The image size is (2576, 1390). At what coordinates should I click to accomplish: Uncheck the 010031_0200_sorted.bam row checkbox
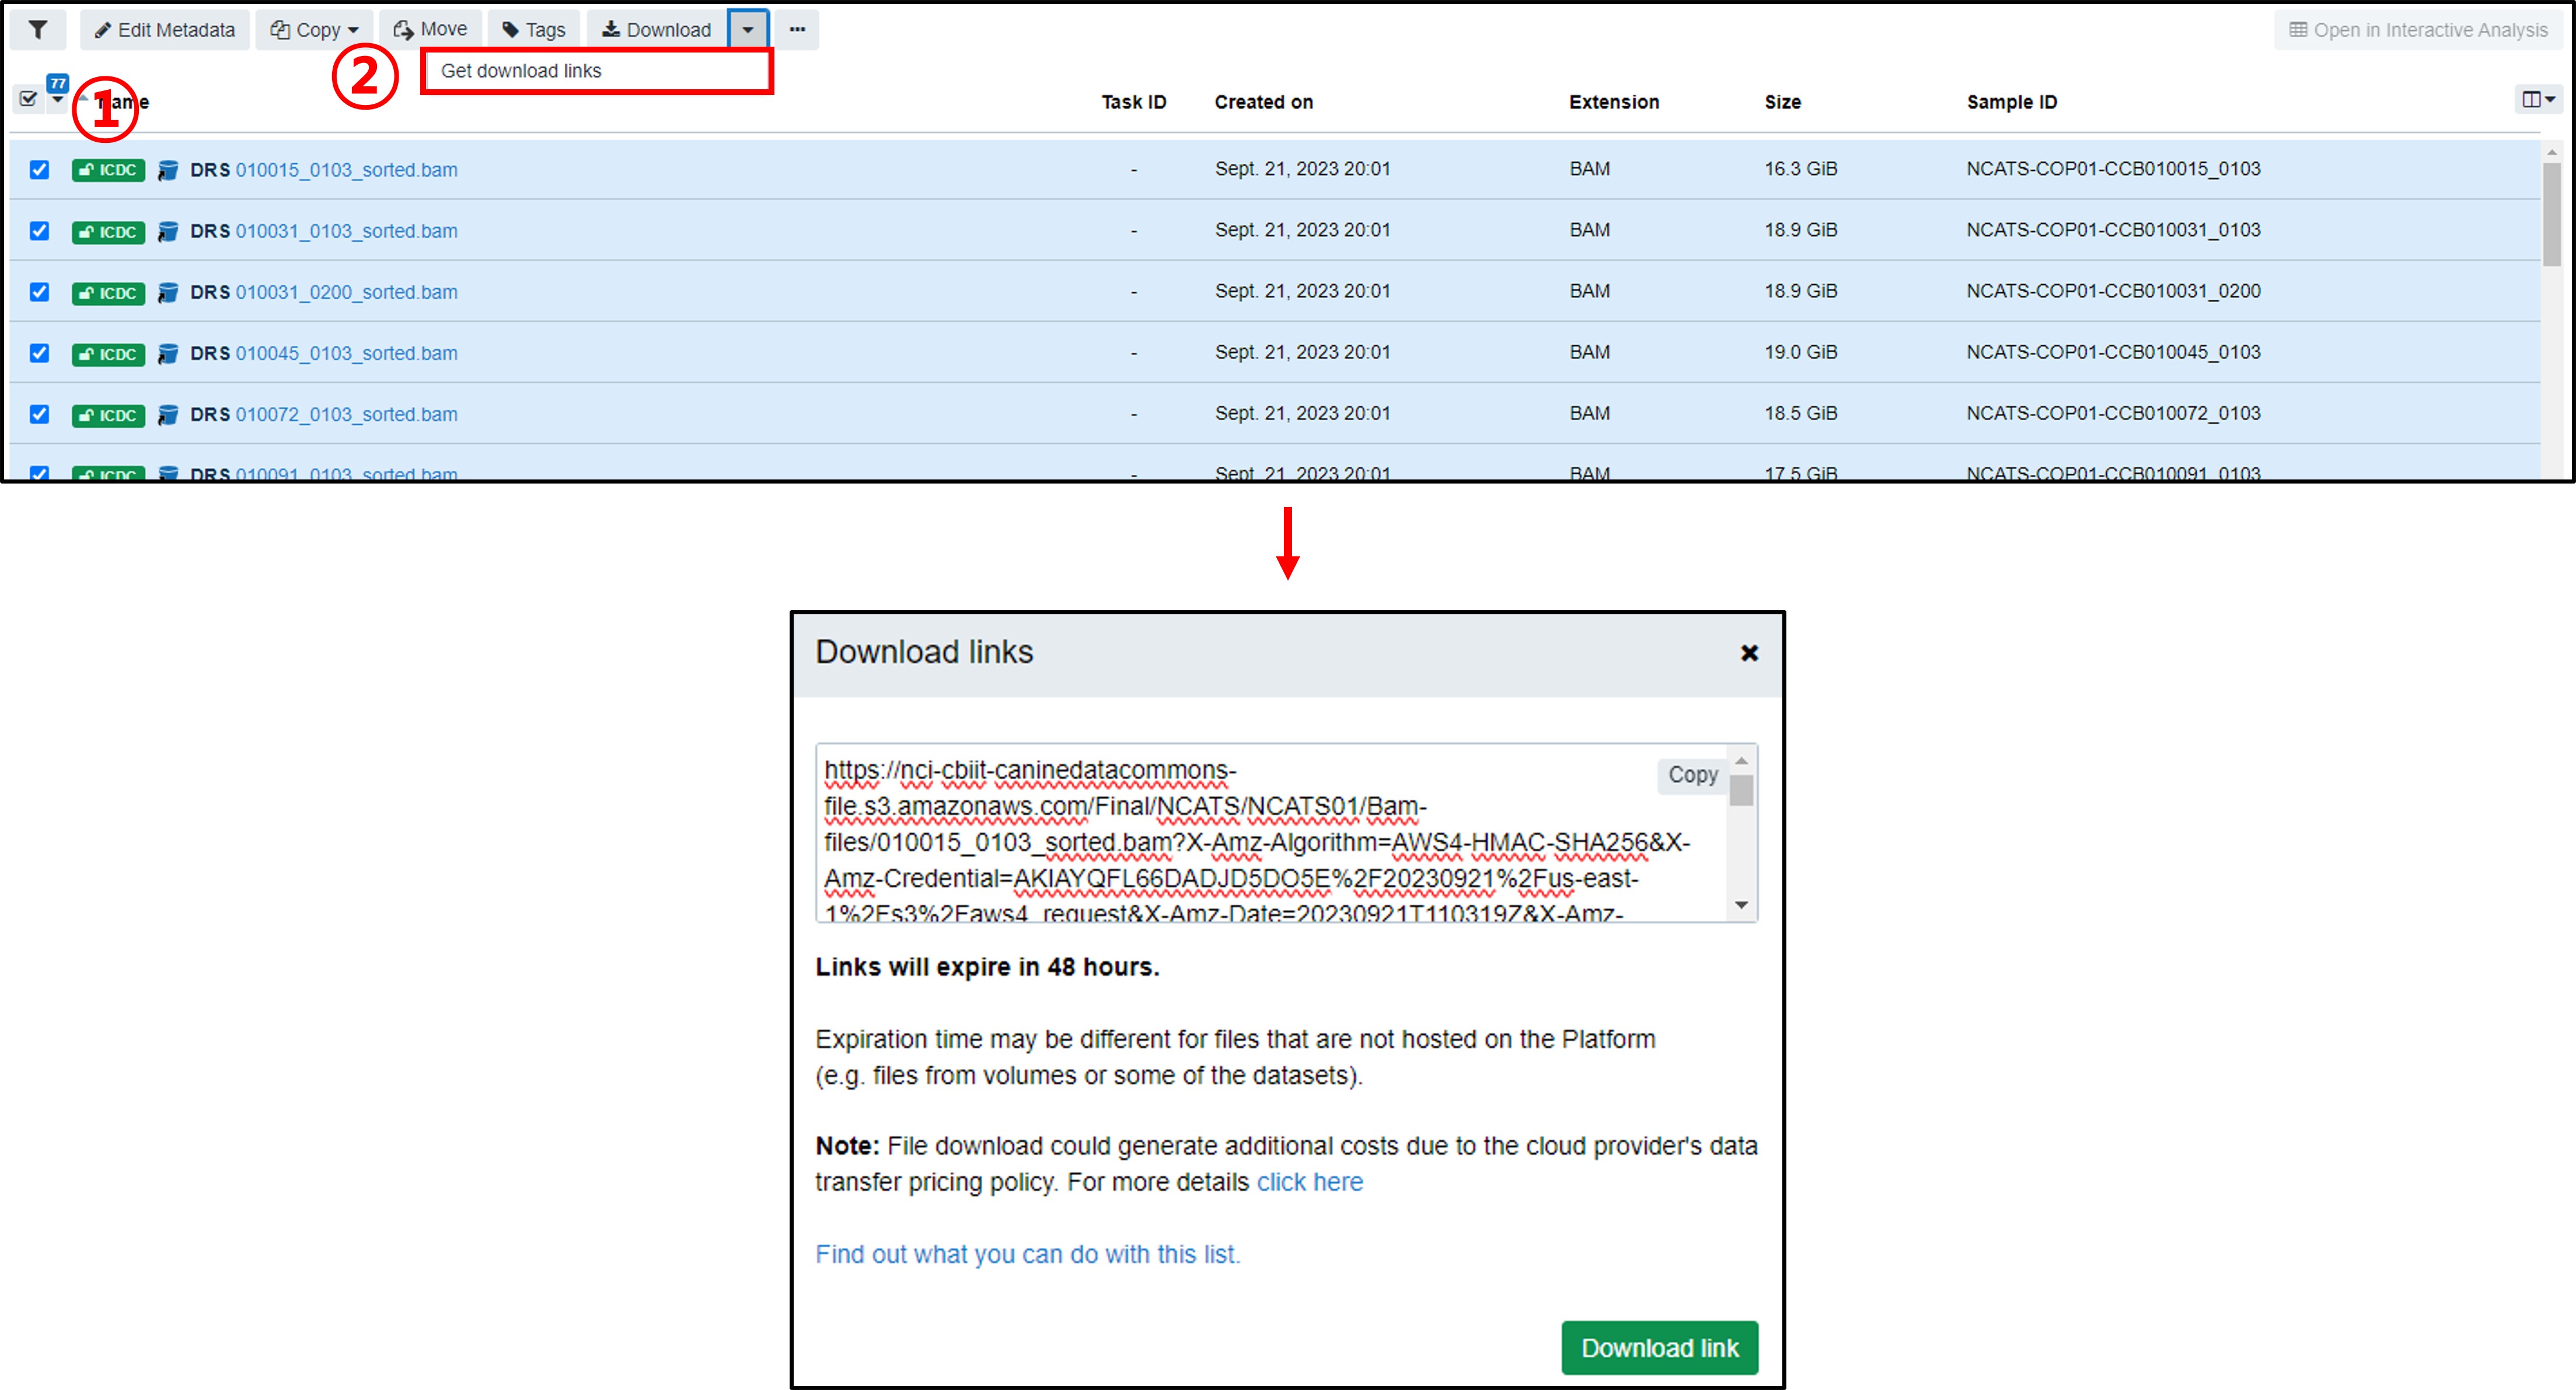[39, 292]
